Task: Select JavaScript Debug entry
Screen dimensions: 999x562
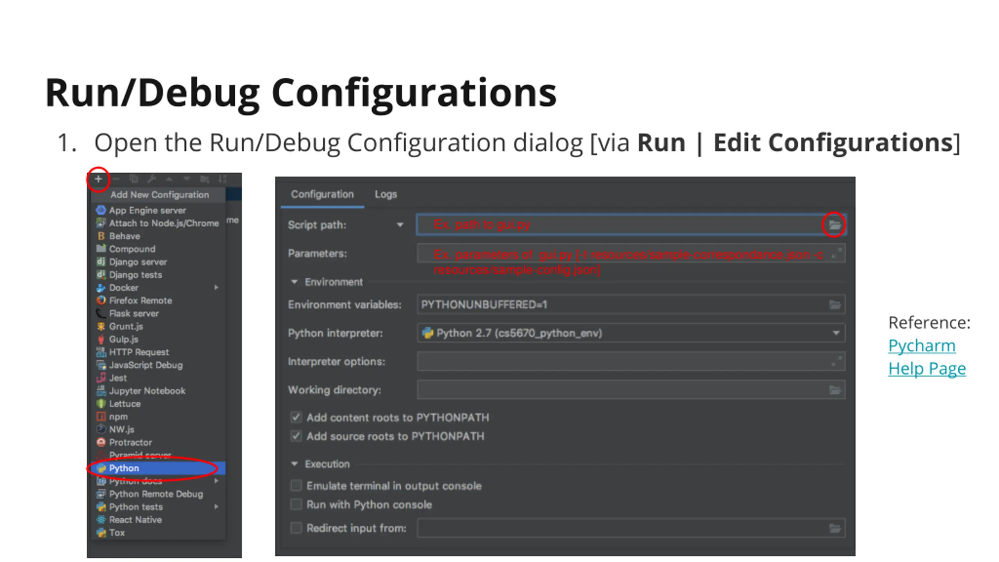Action: pos(158,365)
